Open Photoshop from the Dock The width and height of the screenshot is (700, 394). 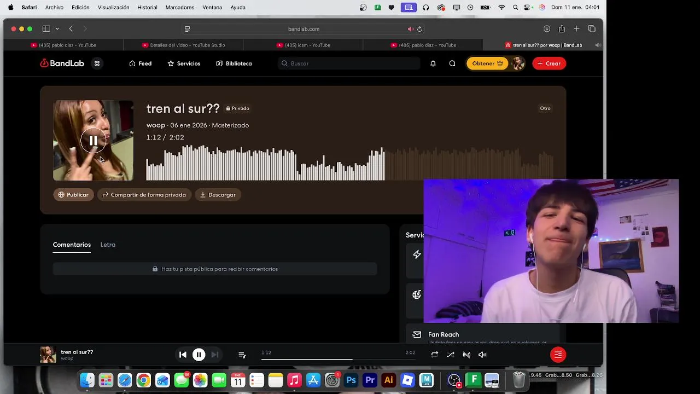click(351, 380)
